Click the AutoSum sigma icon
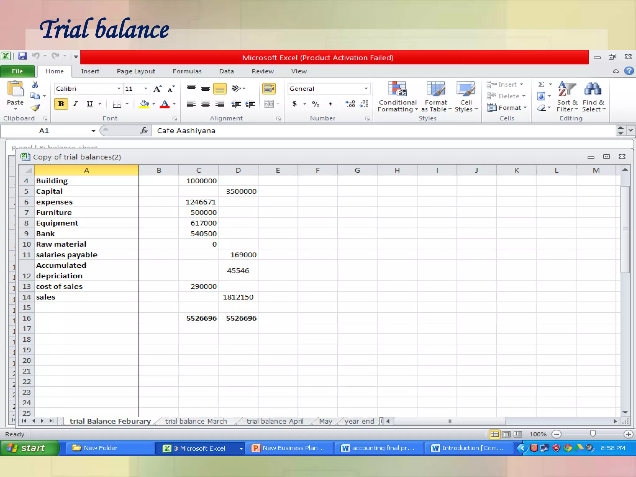Image resolution: width=636 pixels, height=477 pixels. (x=541, y=84)
